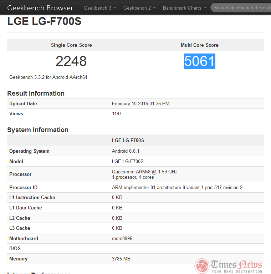Click the 1197 views count

click(x=117, y=113)
